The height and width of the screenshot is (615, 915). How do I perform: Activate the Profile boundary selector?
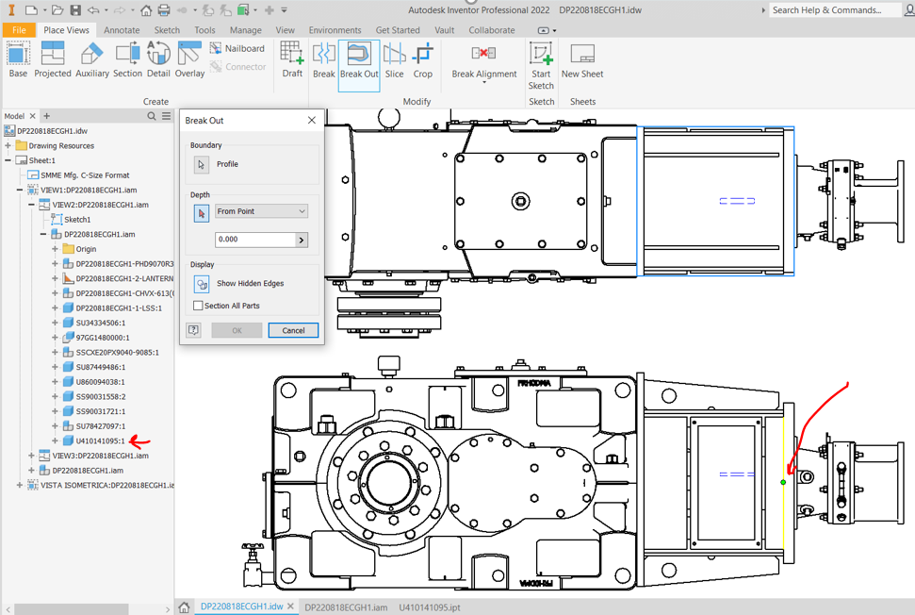click(x=201, y=164)
